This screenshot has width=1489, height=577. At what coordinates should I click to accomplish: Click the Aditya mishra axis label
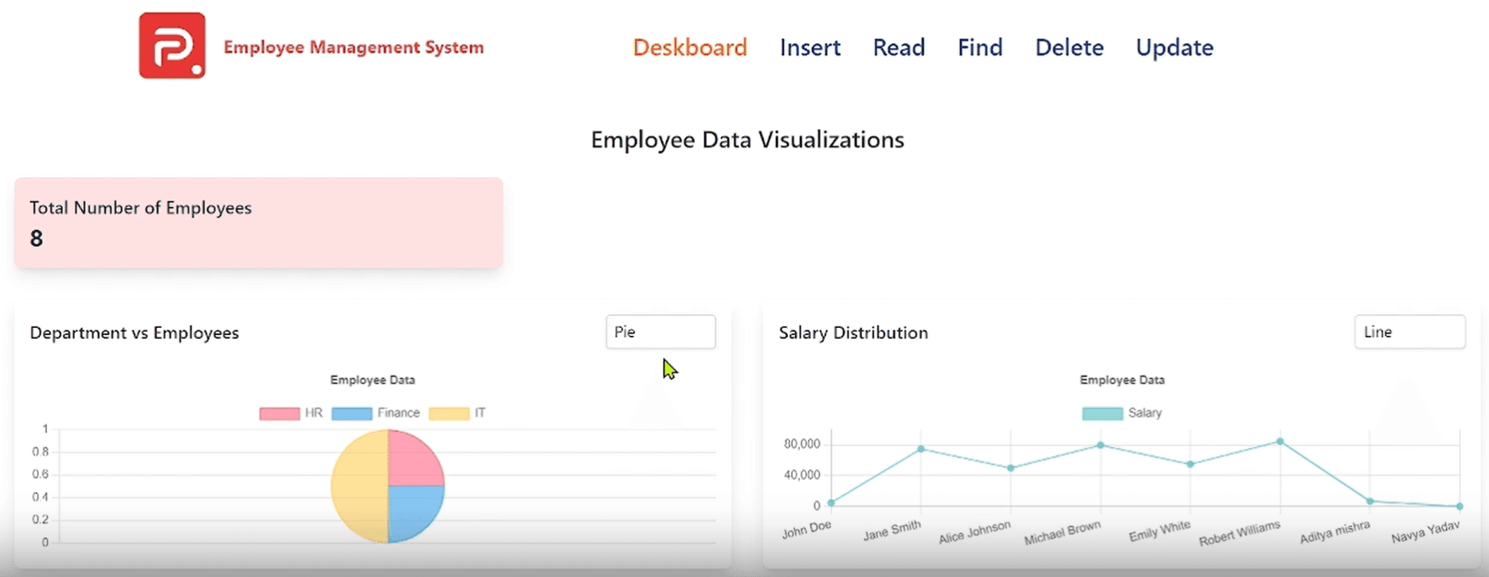point(1335,532)
